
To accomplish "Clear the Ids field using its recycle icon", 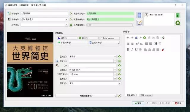I will click(x=119, y=65).
